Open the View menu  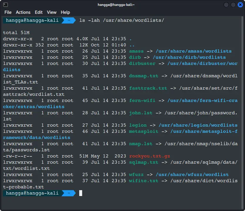click(x=52, y=12)
